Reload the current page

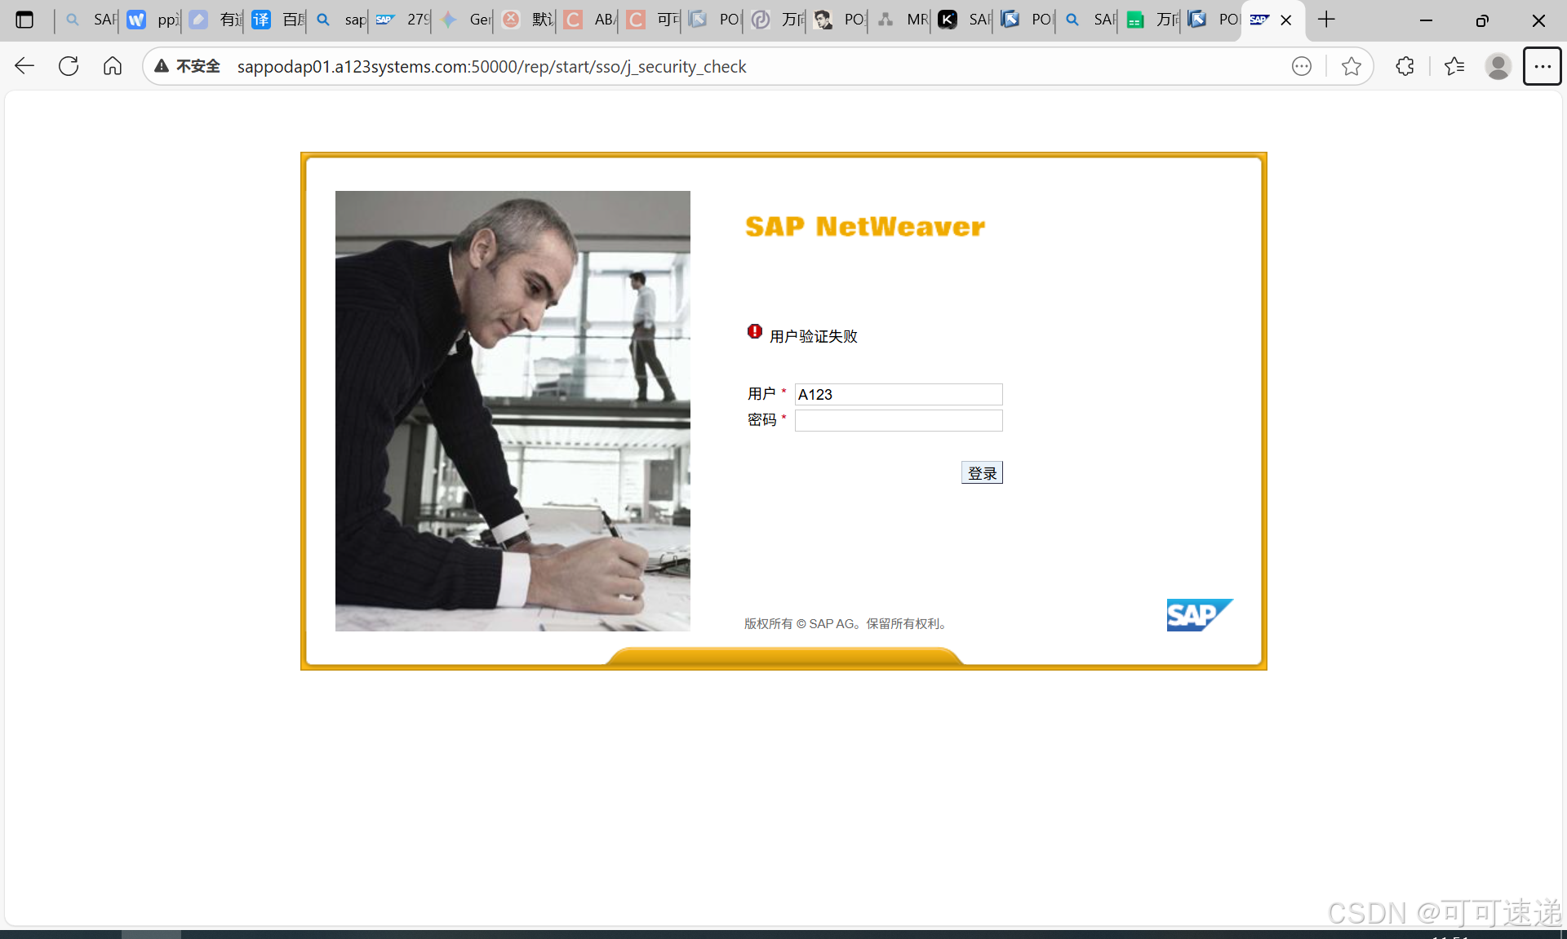pos(69,66)
